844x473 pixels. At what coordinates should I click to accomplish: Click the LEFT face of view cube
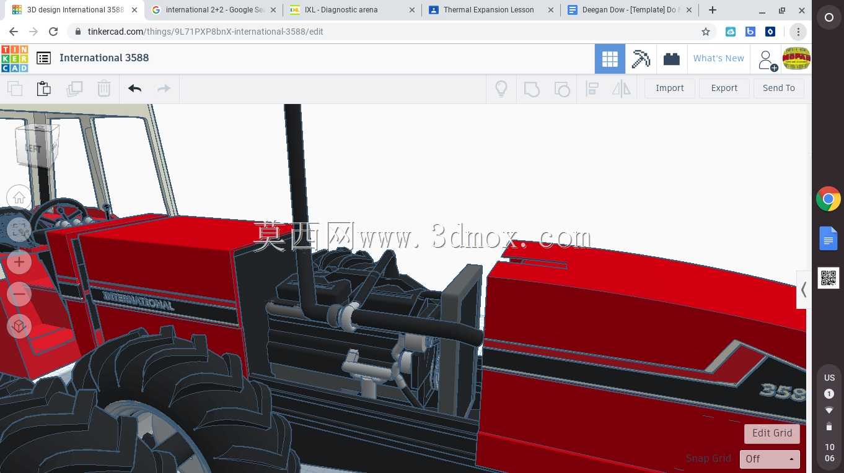point(33,149)
